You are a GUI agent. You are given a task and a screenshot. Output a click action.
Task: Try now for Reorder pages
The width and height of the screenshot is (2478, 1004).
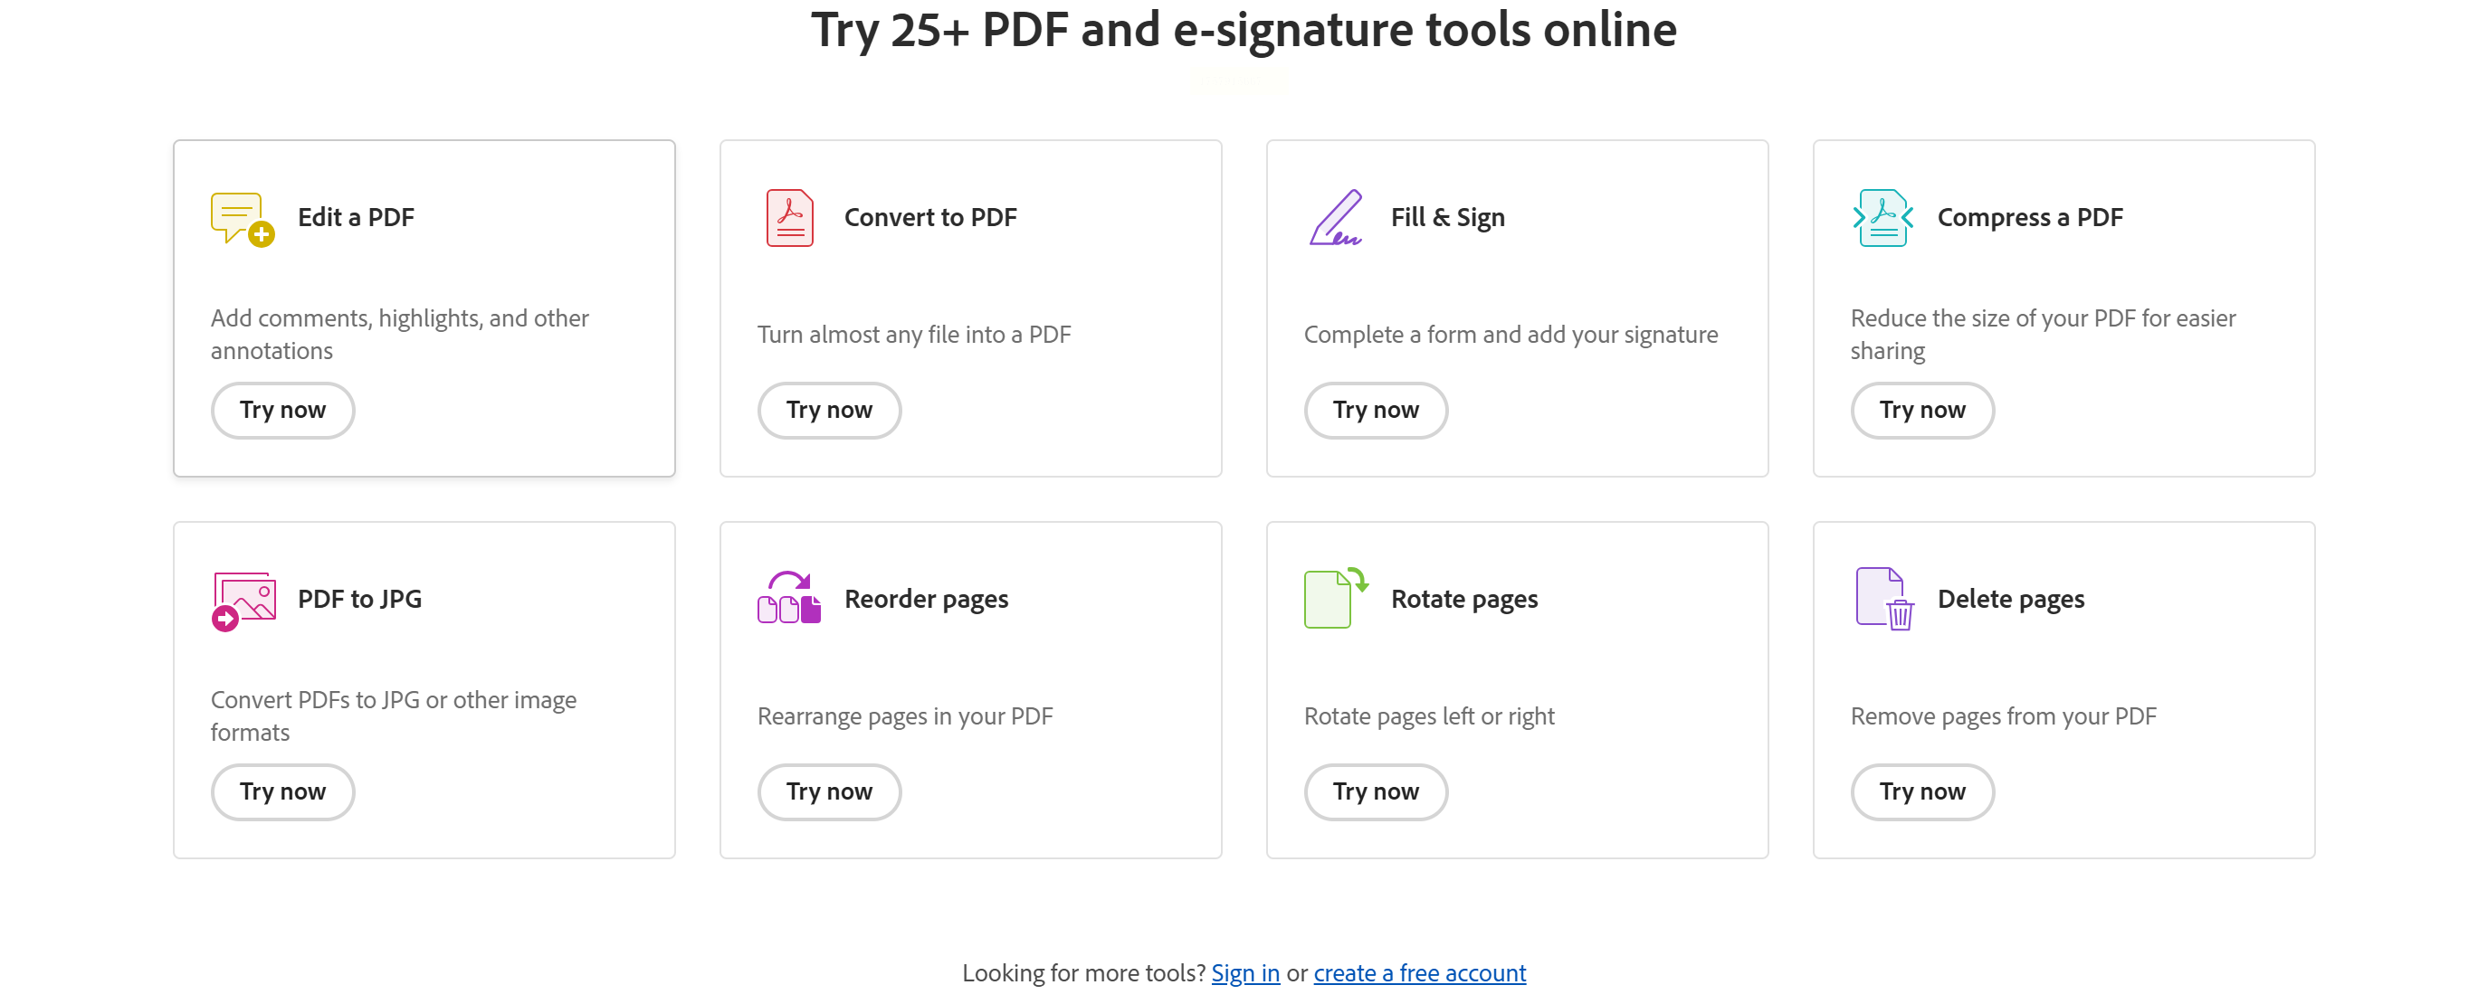click(x=829, y=792)
